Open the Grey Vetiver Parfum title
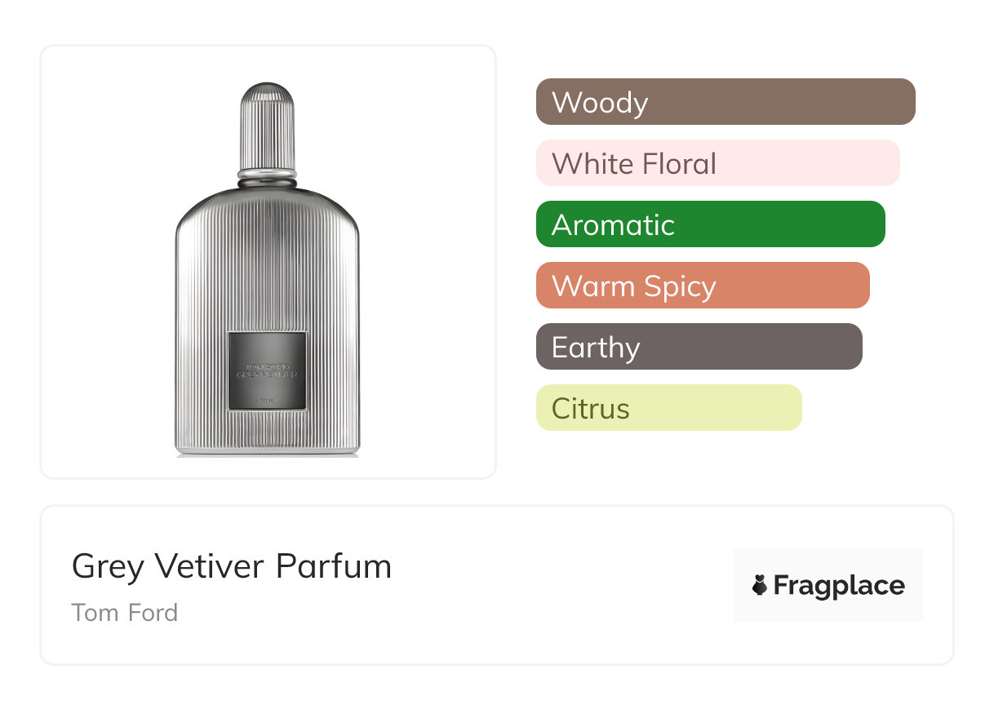 coord(232,566)
